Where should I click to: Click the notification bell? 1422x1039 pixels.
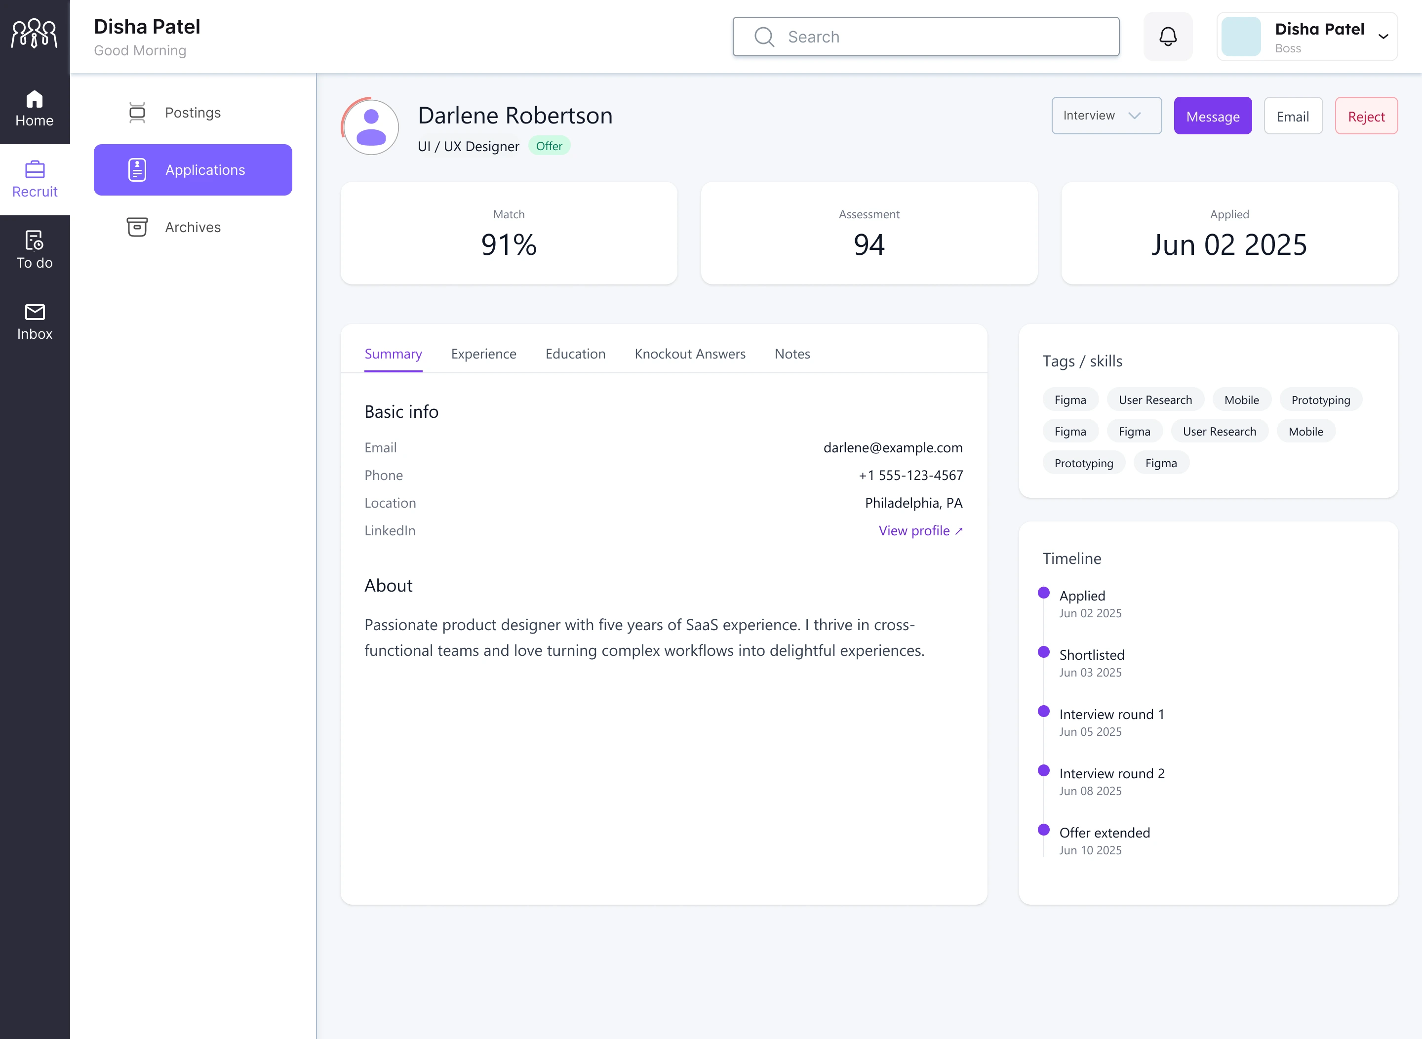click(x=1168, y=37)
